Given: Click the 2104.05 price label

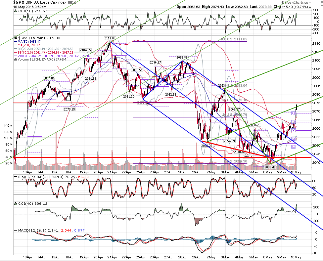Looking at the screenshot, I should pos(85,50).
